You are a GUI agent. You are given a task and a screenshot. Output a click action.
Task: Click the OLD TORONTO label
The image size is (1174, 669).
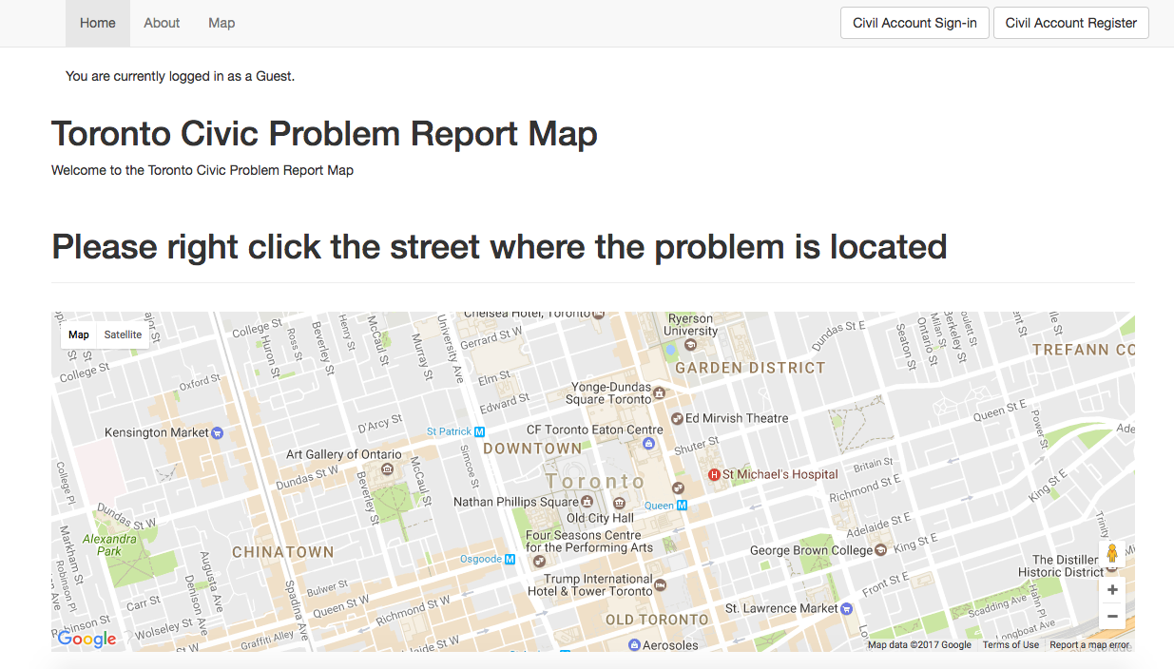point(657,620)
